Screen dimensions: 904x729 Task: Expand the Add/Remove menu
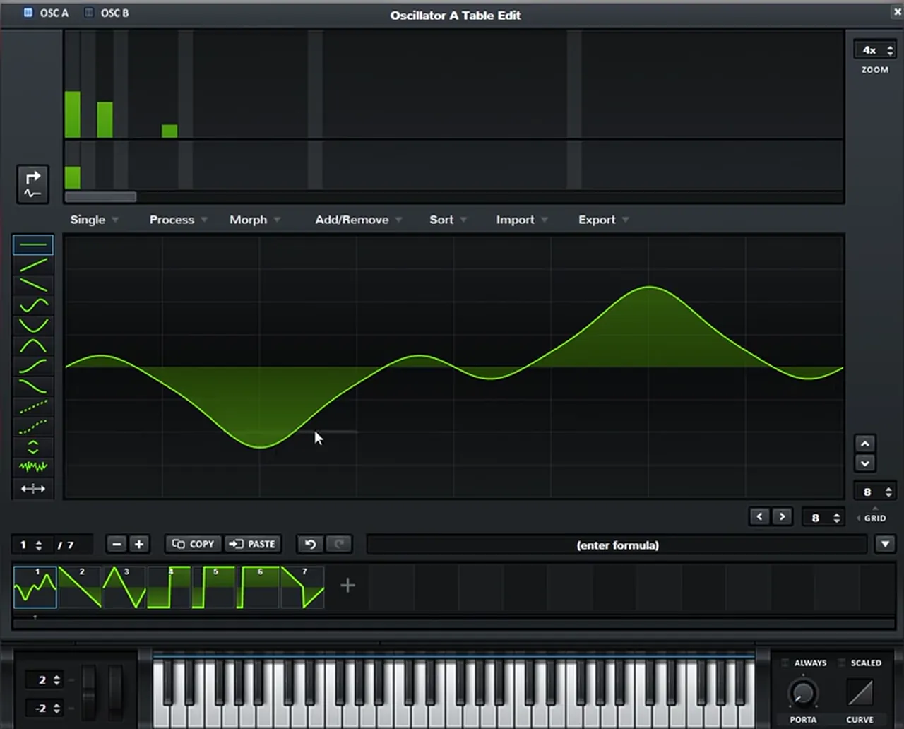click(359, 220)
